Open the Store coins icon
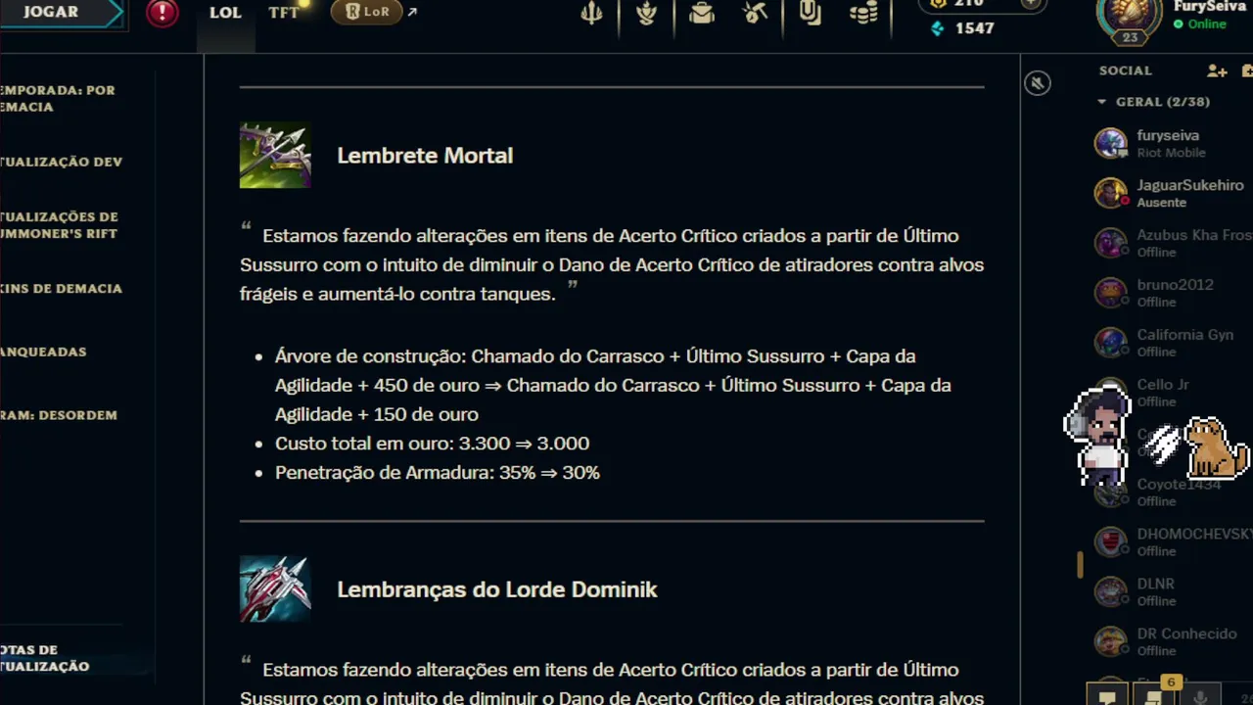 tap(863, 14)
